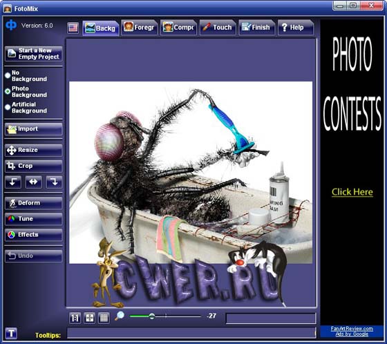
Task: Open the Deform tool
Action: 34,203
